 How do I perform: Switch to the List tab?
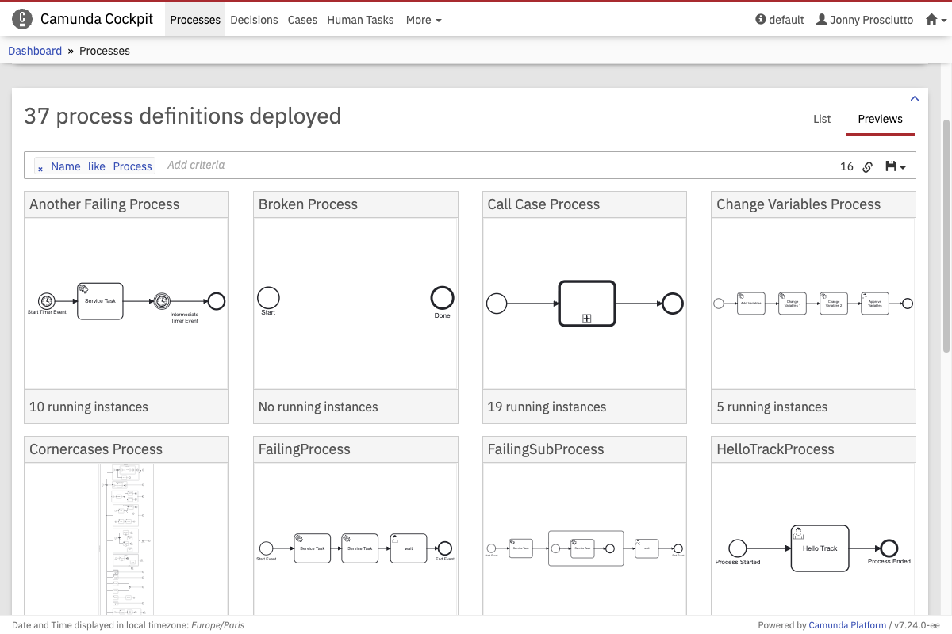[x=822, y=119]
